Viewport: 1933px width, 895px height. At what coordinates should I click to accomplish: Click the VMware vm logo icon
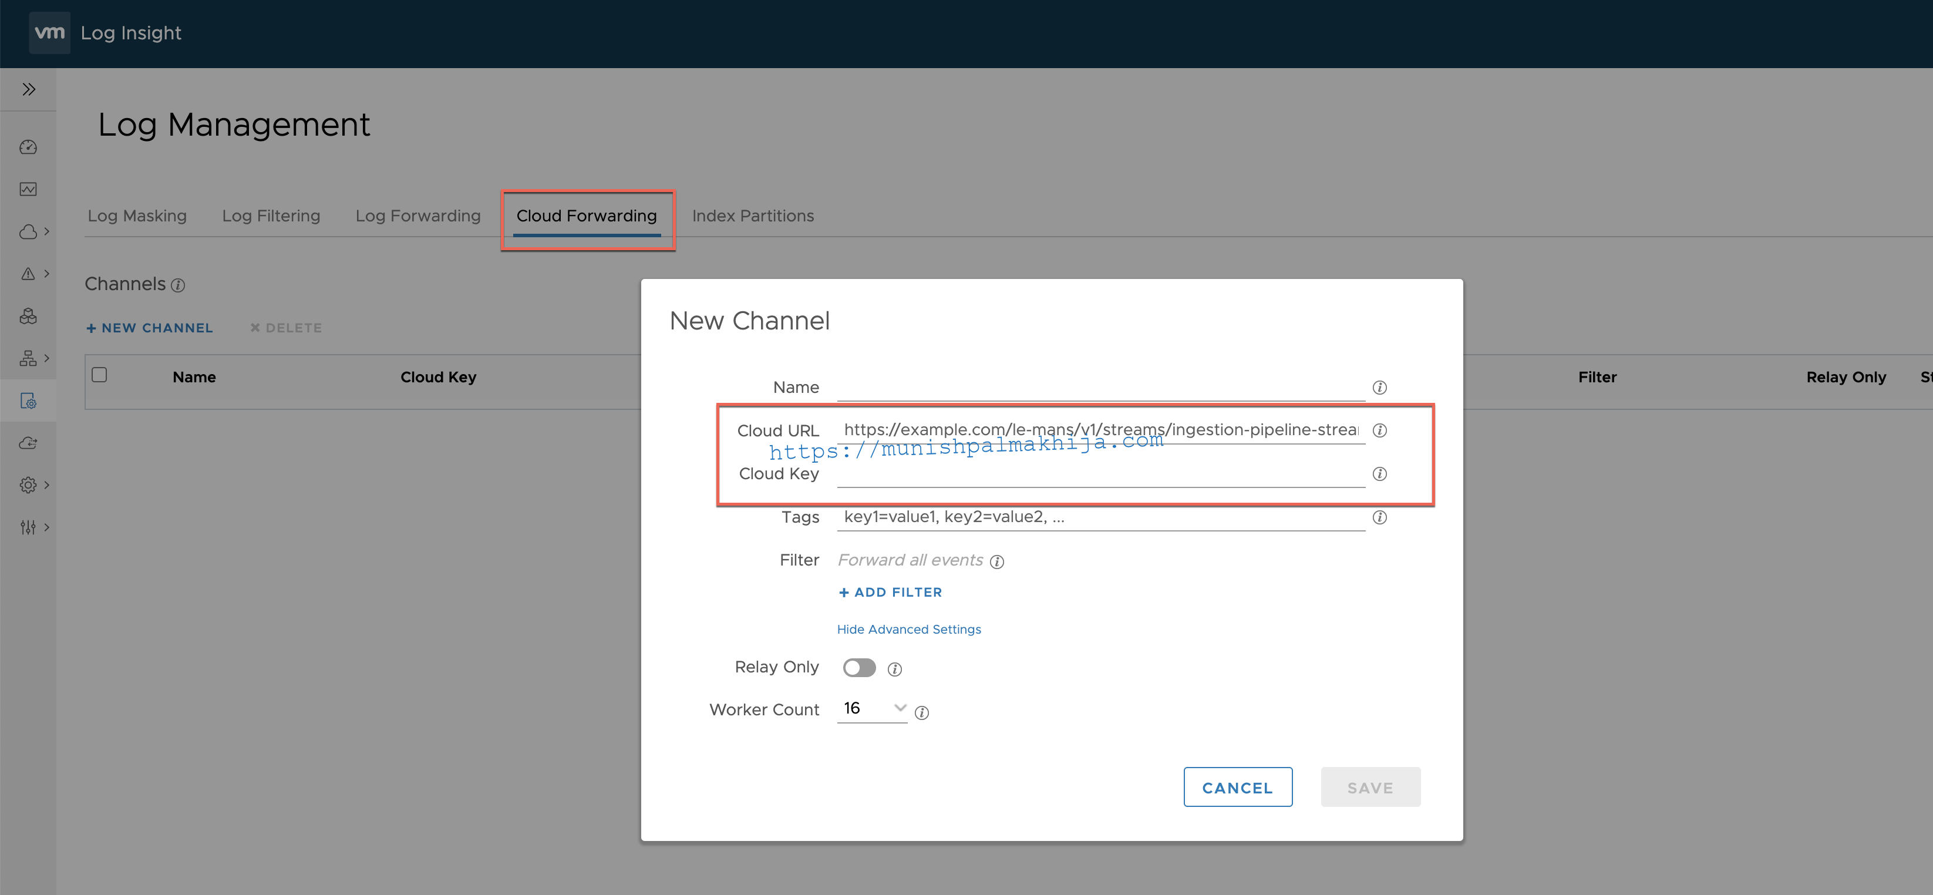click(49, 32)
